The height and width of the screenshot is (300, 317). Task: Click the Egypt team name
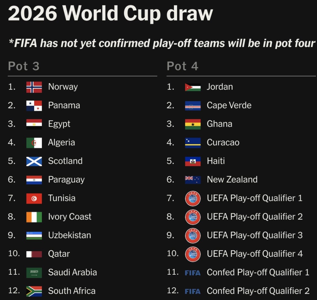[x=59, y=124]
